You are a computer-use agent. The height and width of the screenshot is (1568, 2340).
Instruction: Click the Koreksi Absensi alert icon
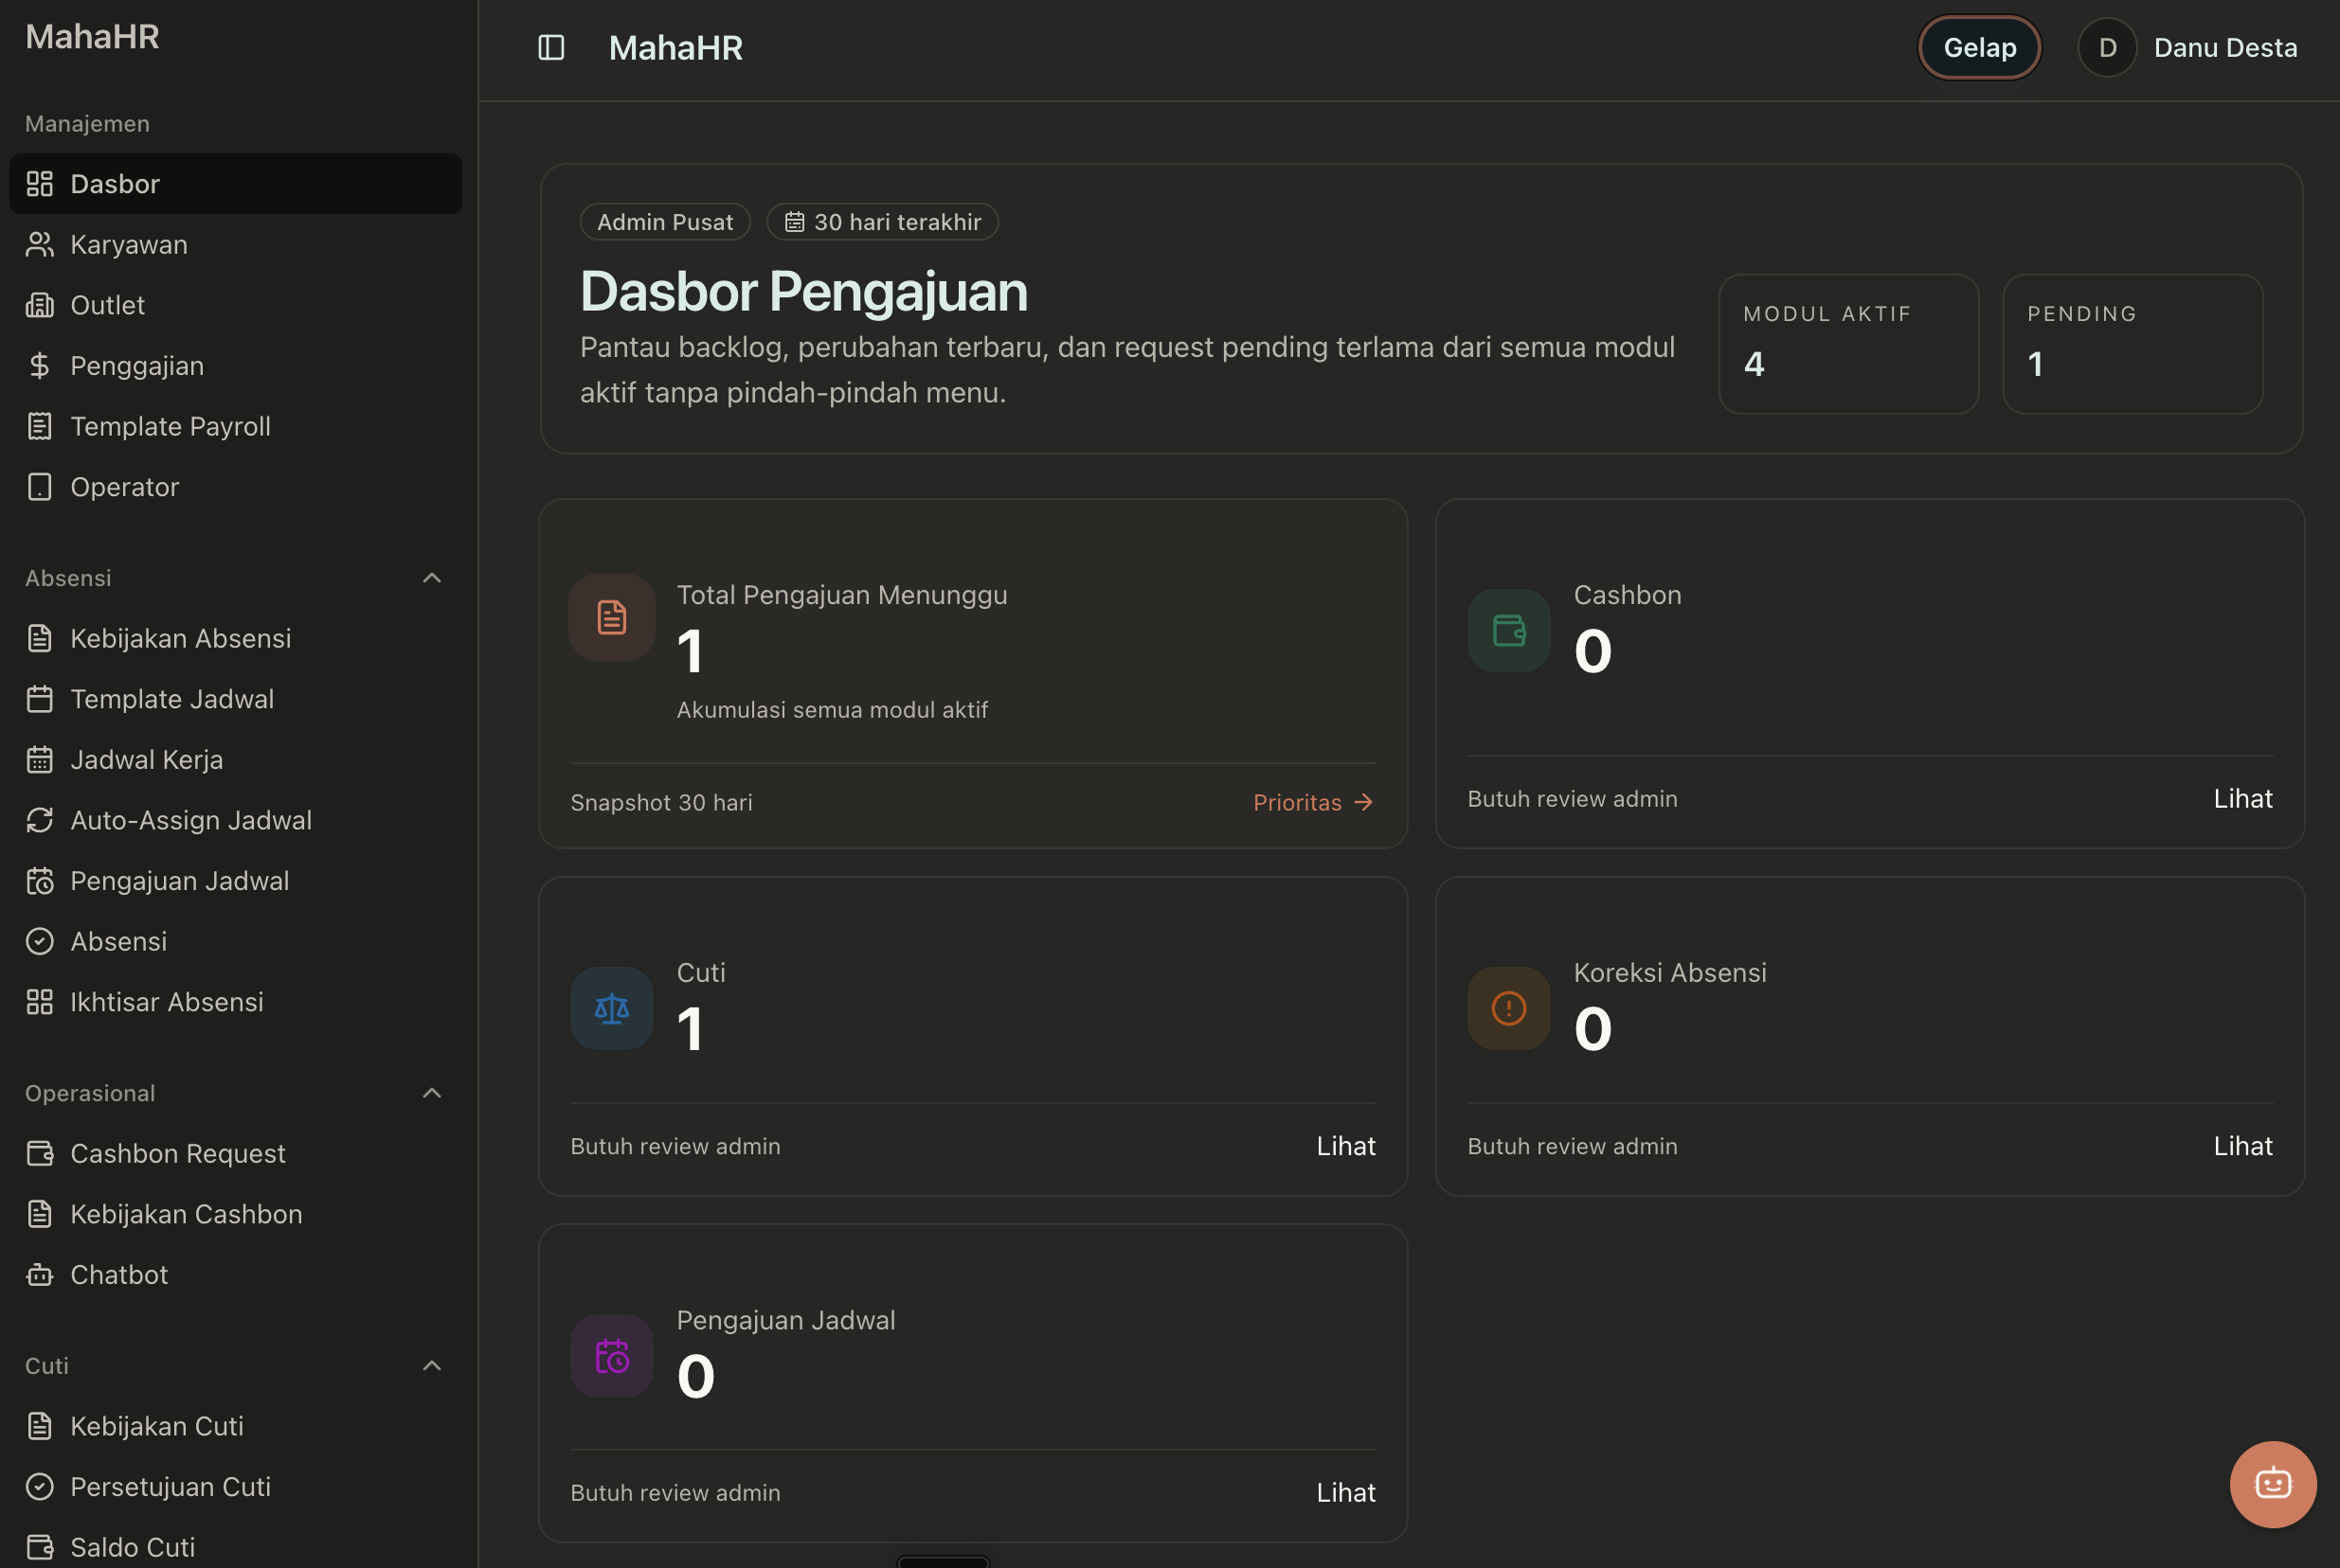click(1508, 1008)
